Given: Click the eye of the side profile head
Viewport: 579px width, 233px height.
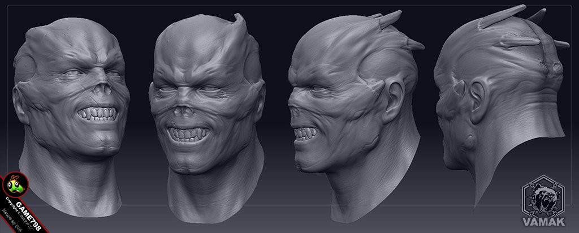Looking at the screenshot, I should [x=317, y=88].
